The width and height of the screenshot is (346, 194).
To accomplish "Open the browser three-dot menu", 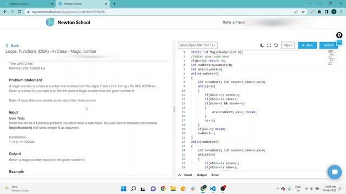I will (x=341, y=12).
